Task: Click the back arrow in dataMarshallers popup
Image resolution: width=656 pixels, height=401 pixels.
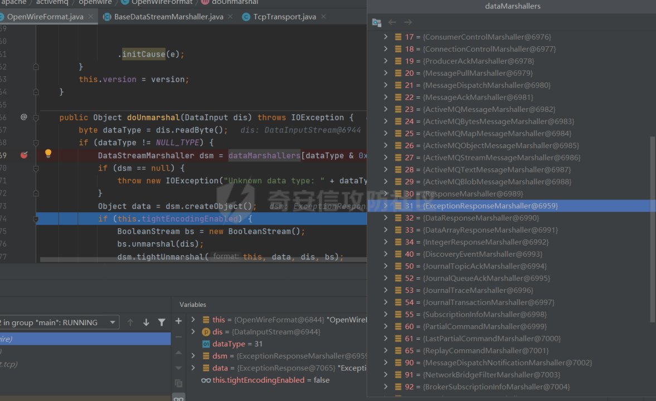Action: 392,22
